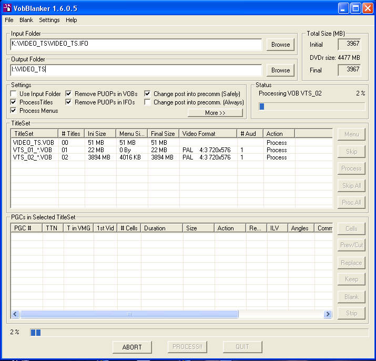The width and height of the screenshot is (376, 361).
Task: Sort by Ini Size column header
Action: [x=100, y=133]
